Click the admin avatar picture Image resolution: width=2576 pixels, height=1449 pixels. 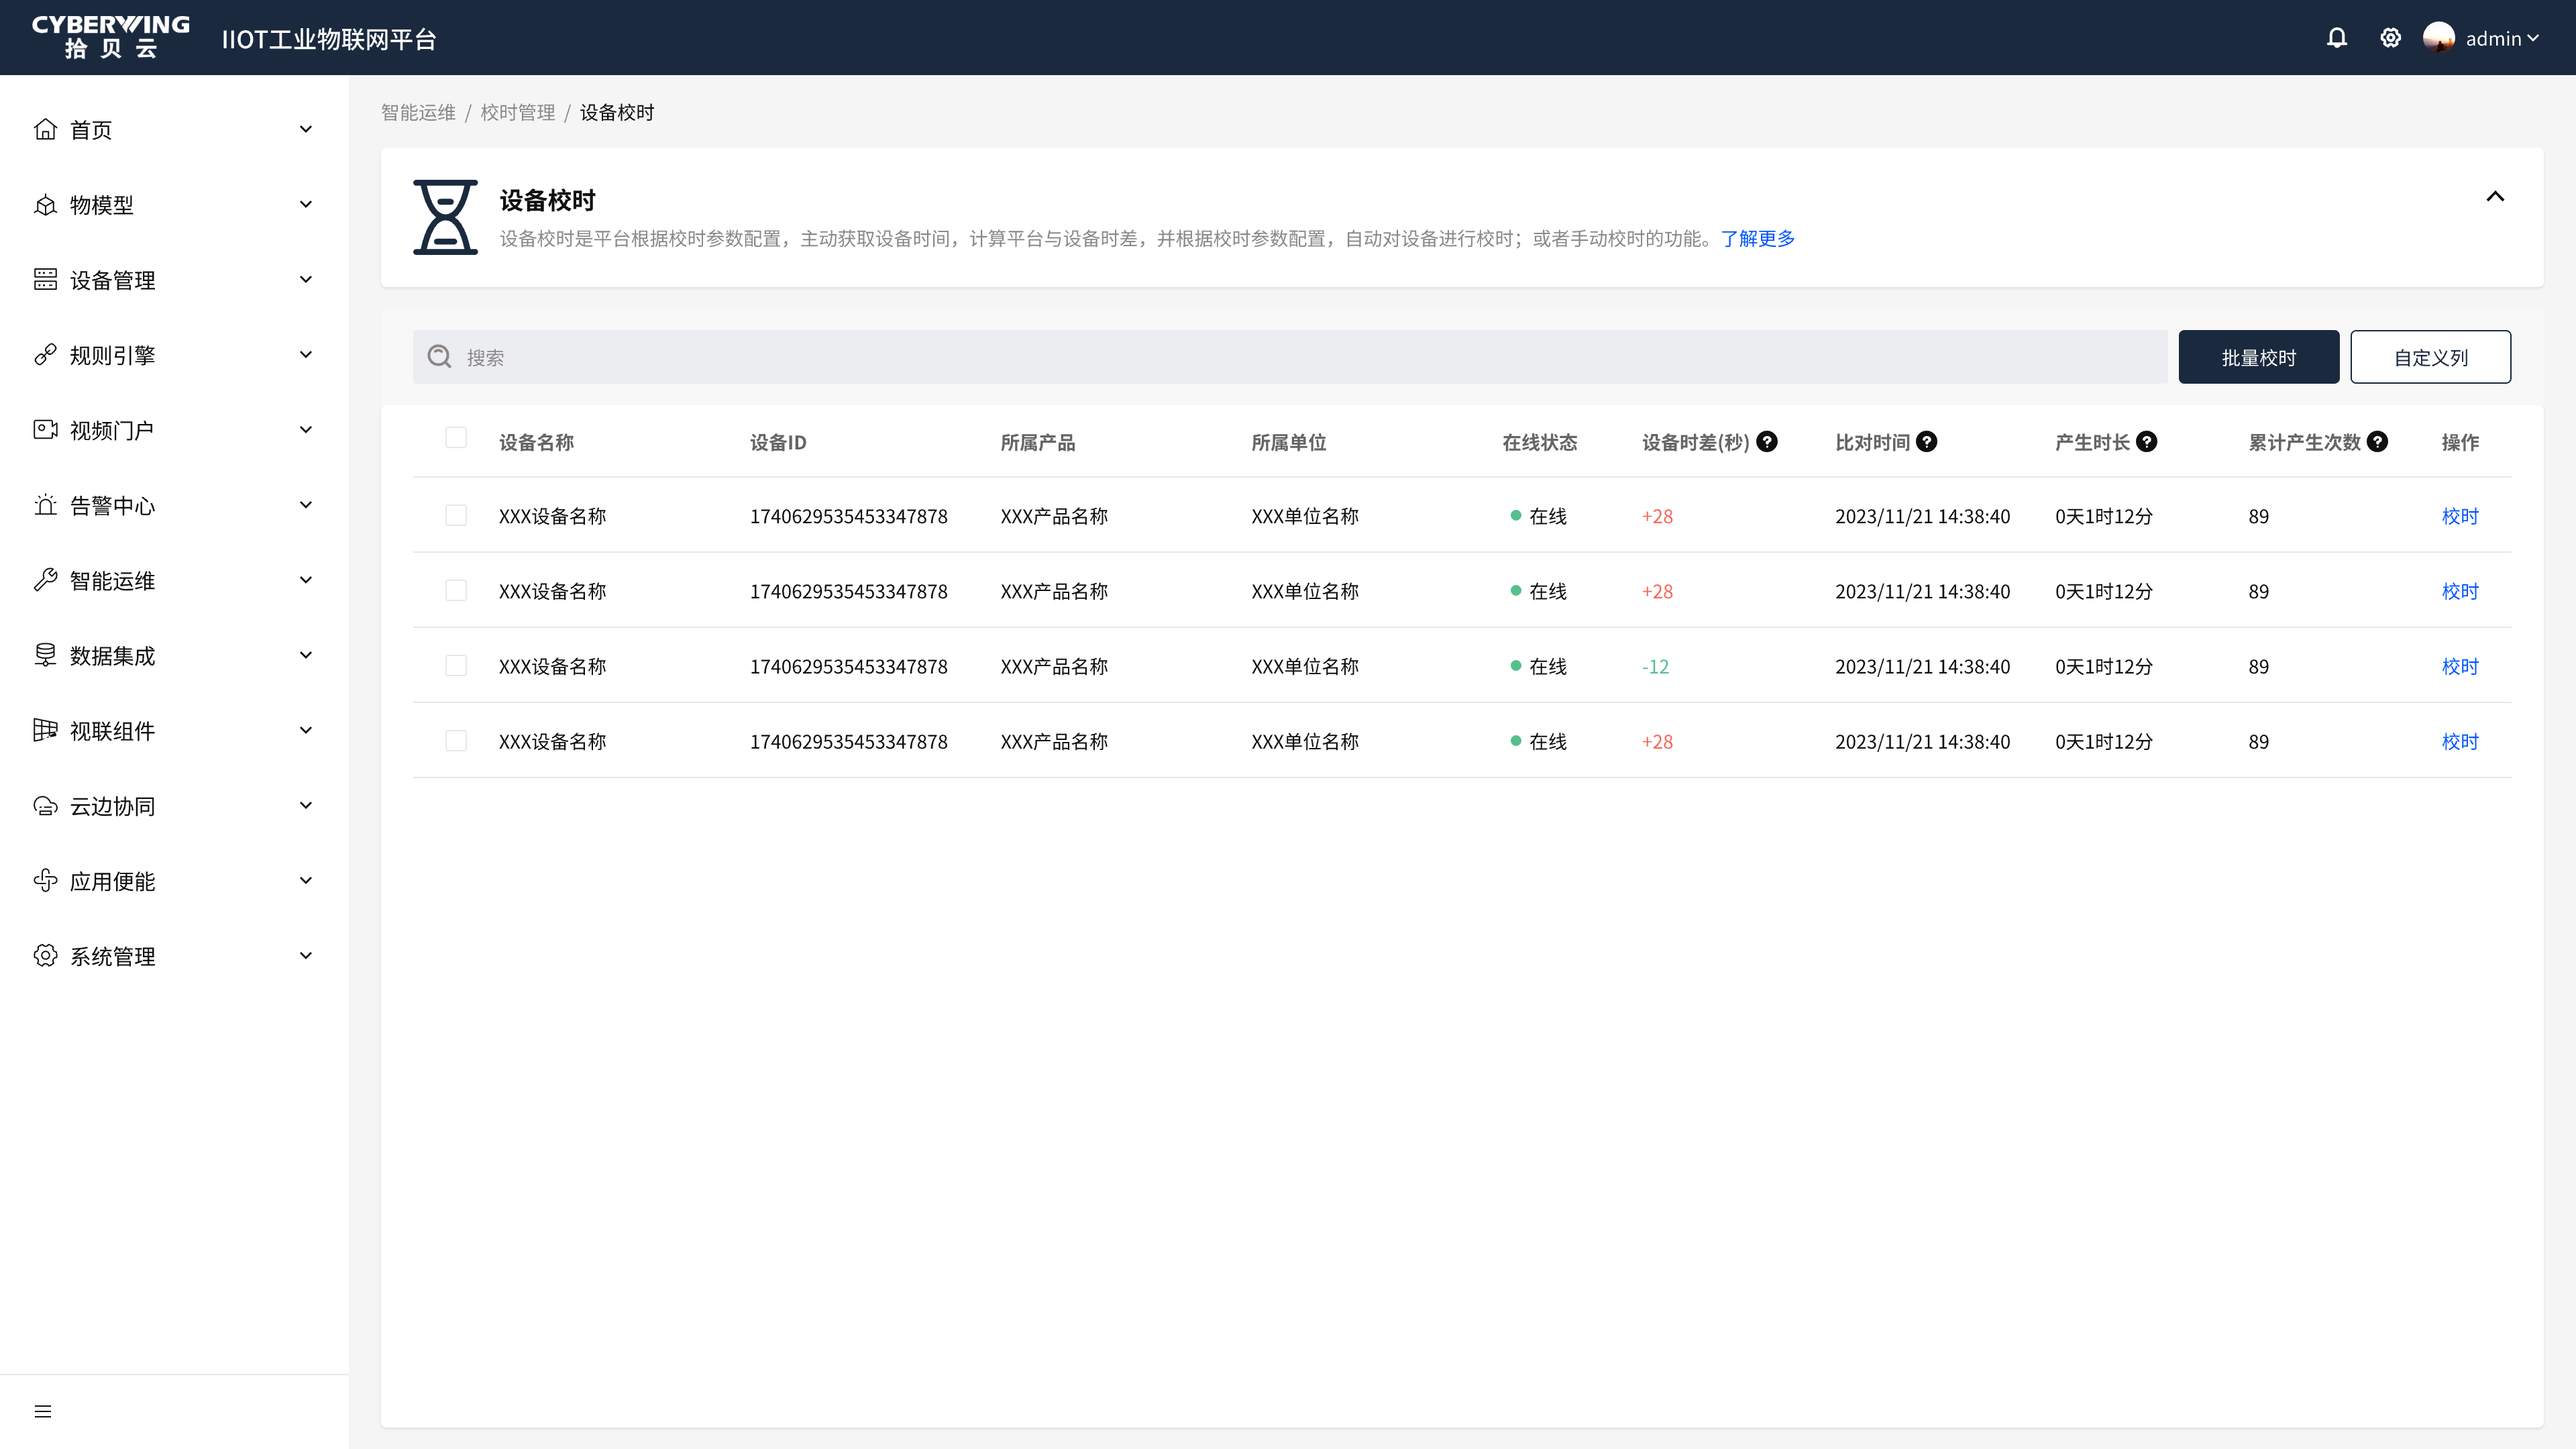2438,38
